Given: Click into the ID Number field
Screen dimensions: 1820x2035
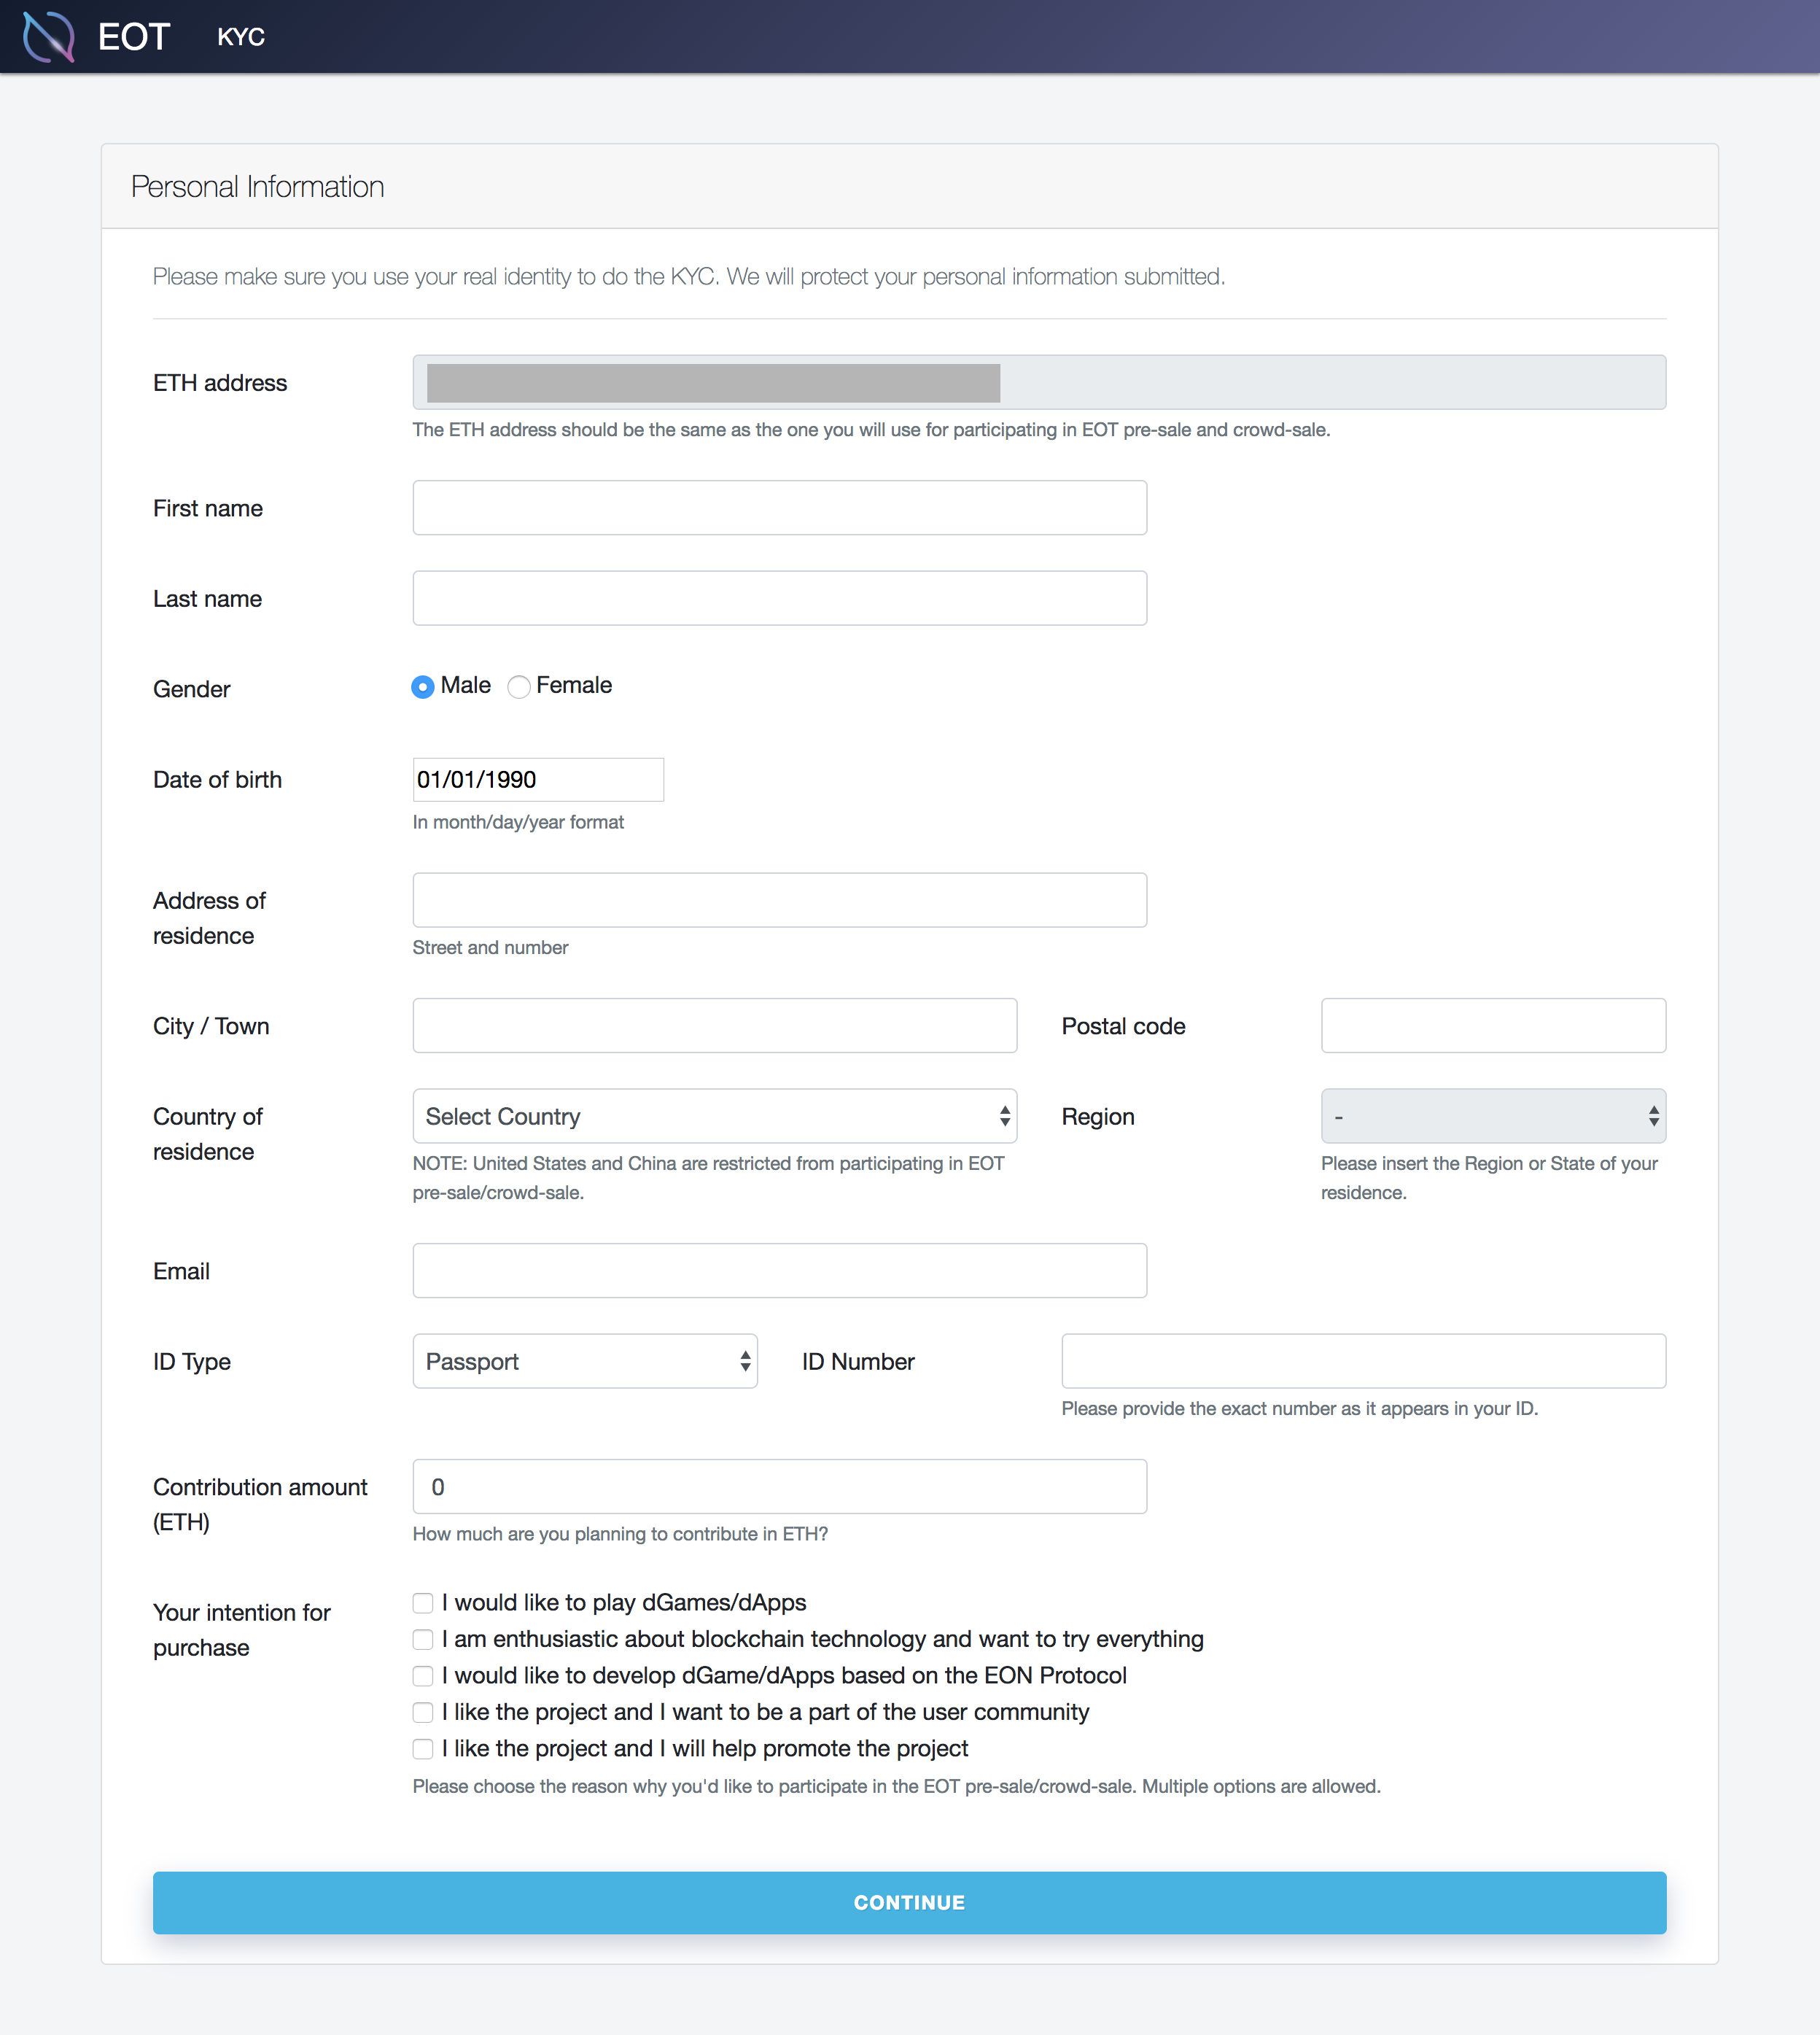Looking at the screenshot, I should pyautogui.click(x=1363, y=1360).
